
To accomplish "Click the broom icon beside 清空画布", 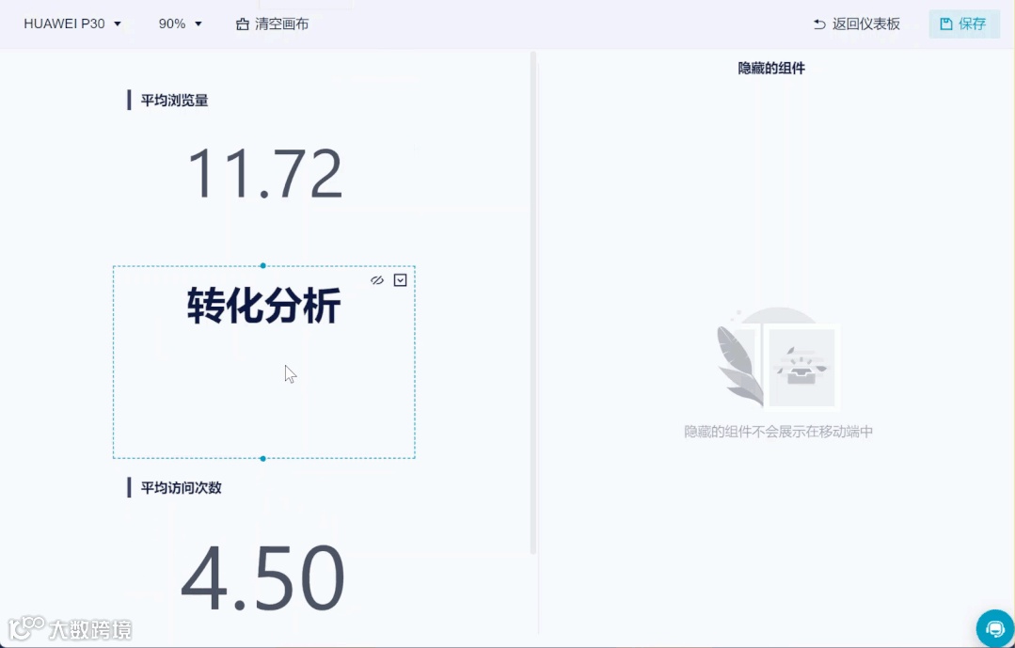I will pyautogui.click(x=243, y=24).
